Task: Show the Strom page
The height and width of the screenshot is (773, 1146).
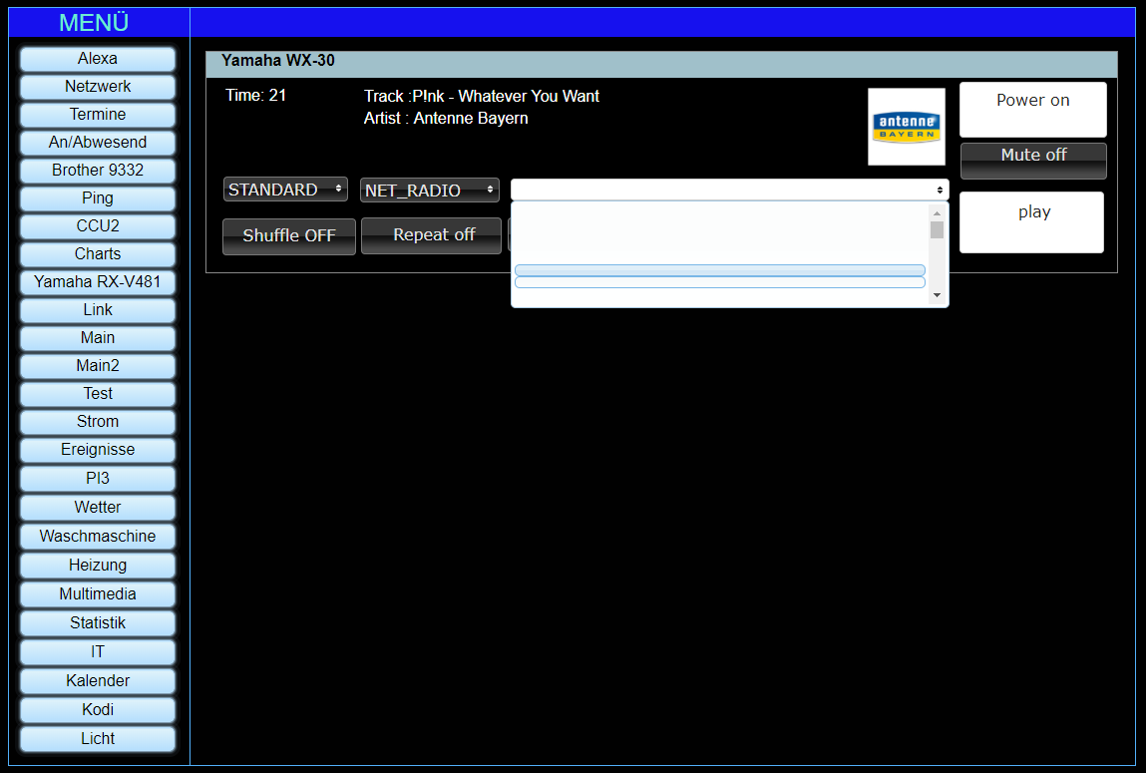Action: click(97, 422)
